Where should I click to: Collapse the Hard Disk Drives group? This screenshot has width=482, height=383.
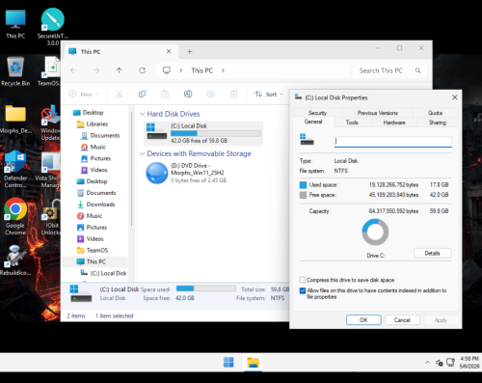(143, 114)
